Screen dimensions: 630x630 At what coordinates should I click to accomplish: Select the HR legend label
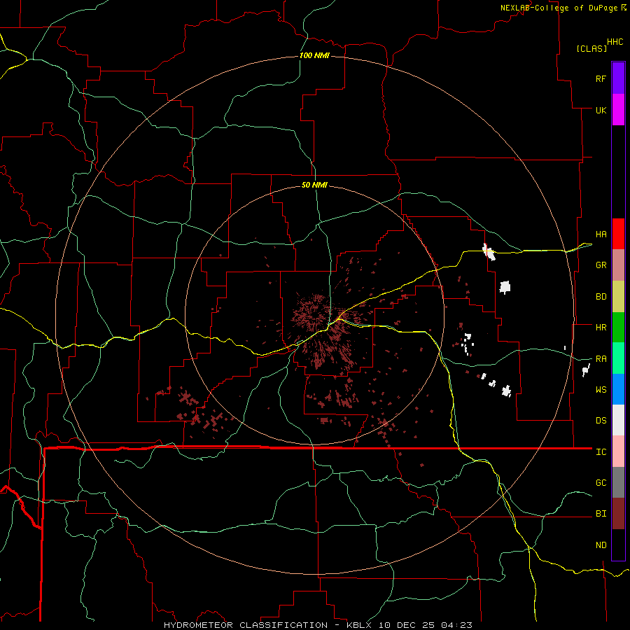601,328
